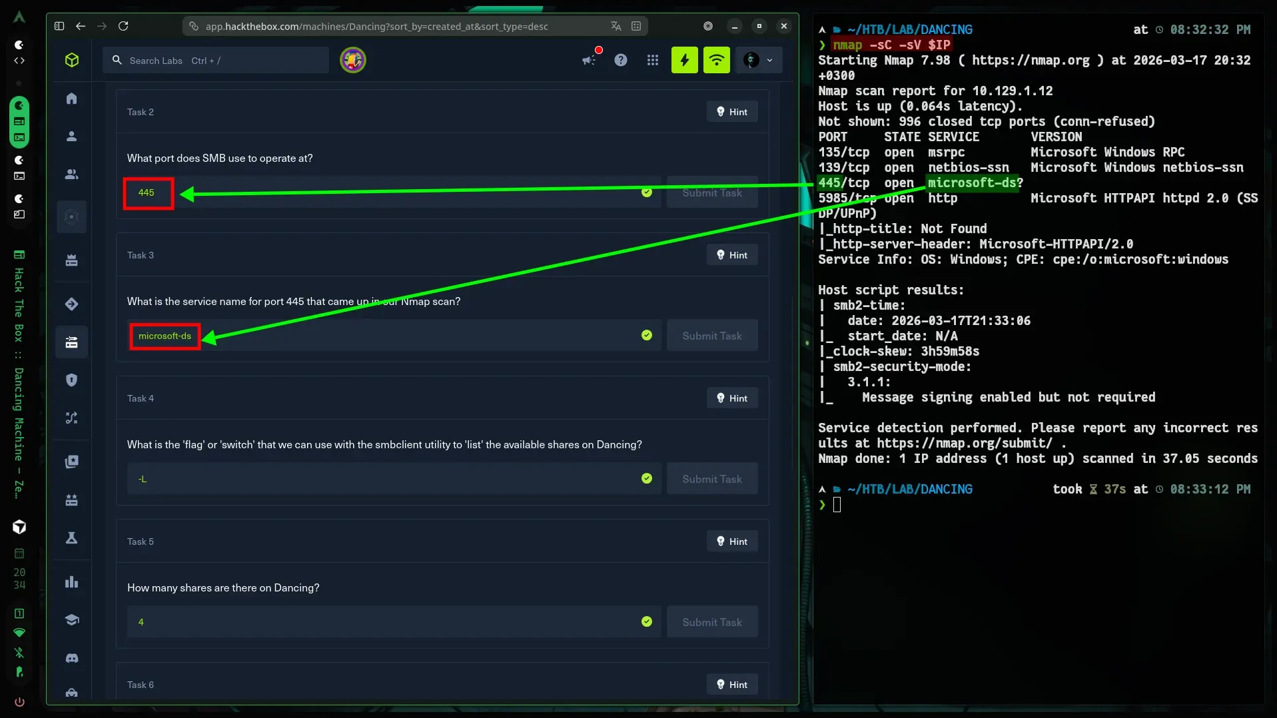
Task: Open the teams (two people) sidebar icon
Action: pos(72,175)
